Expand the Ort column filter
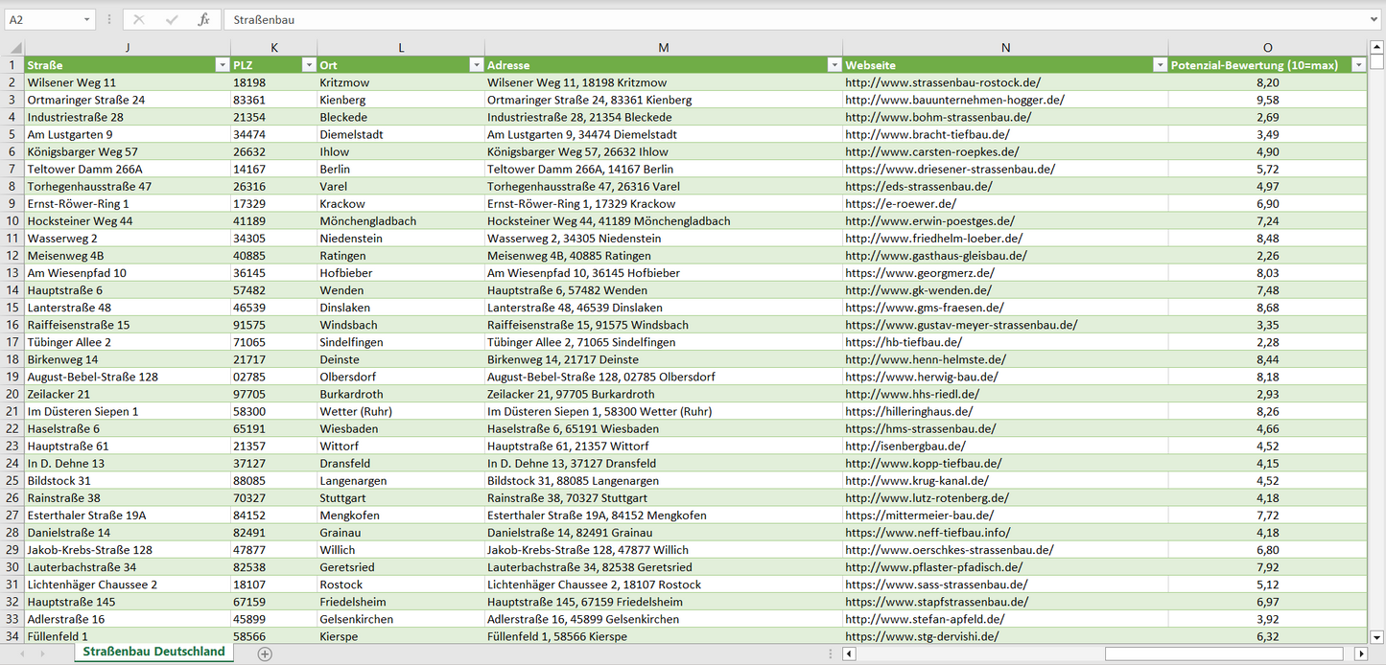This screenshot has width=1386, height=665. (476, 65)
